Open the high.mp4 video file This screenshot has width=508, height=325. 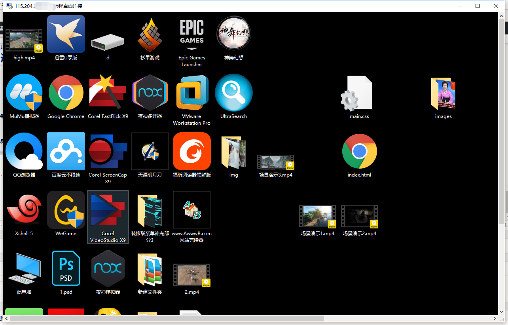[x=24, y=41]
